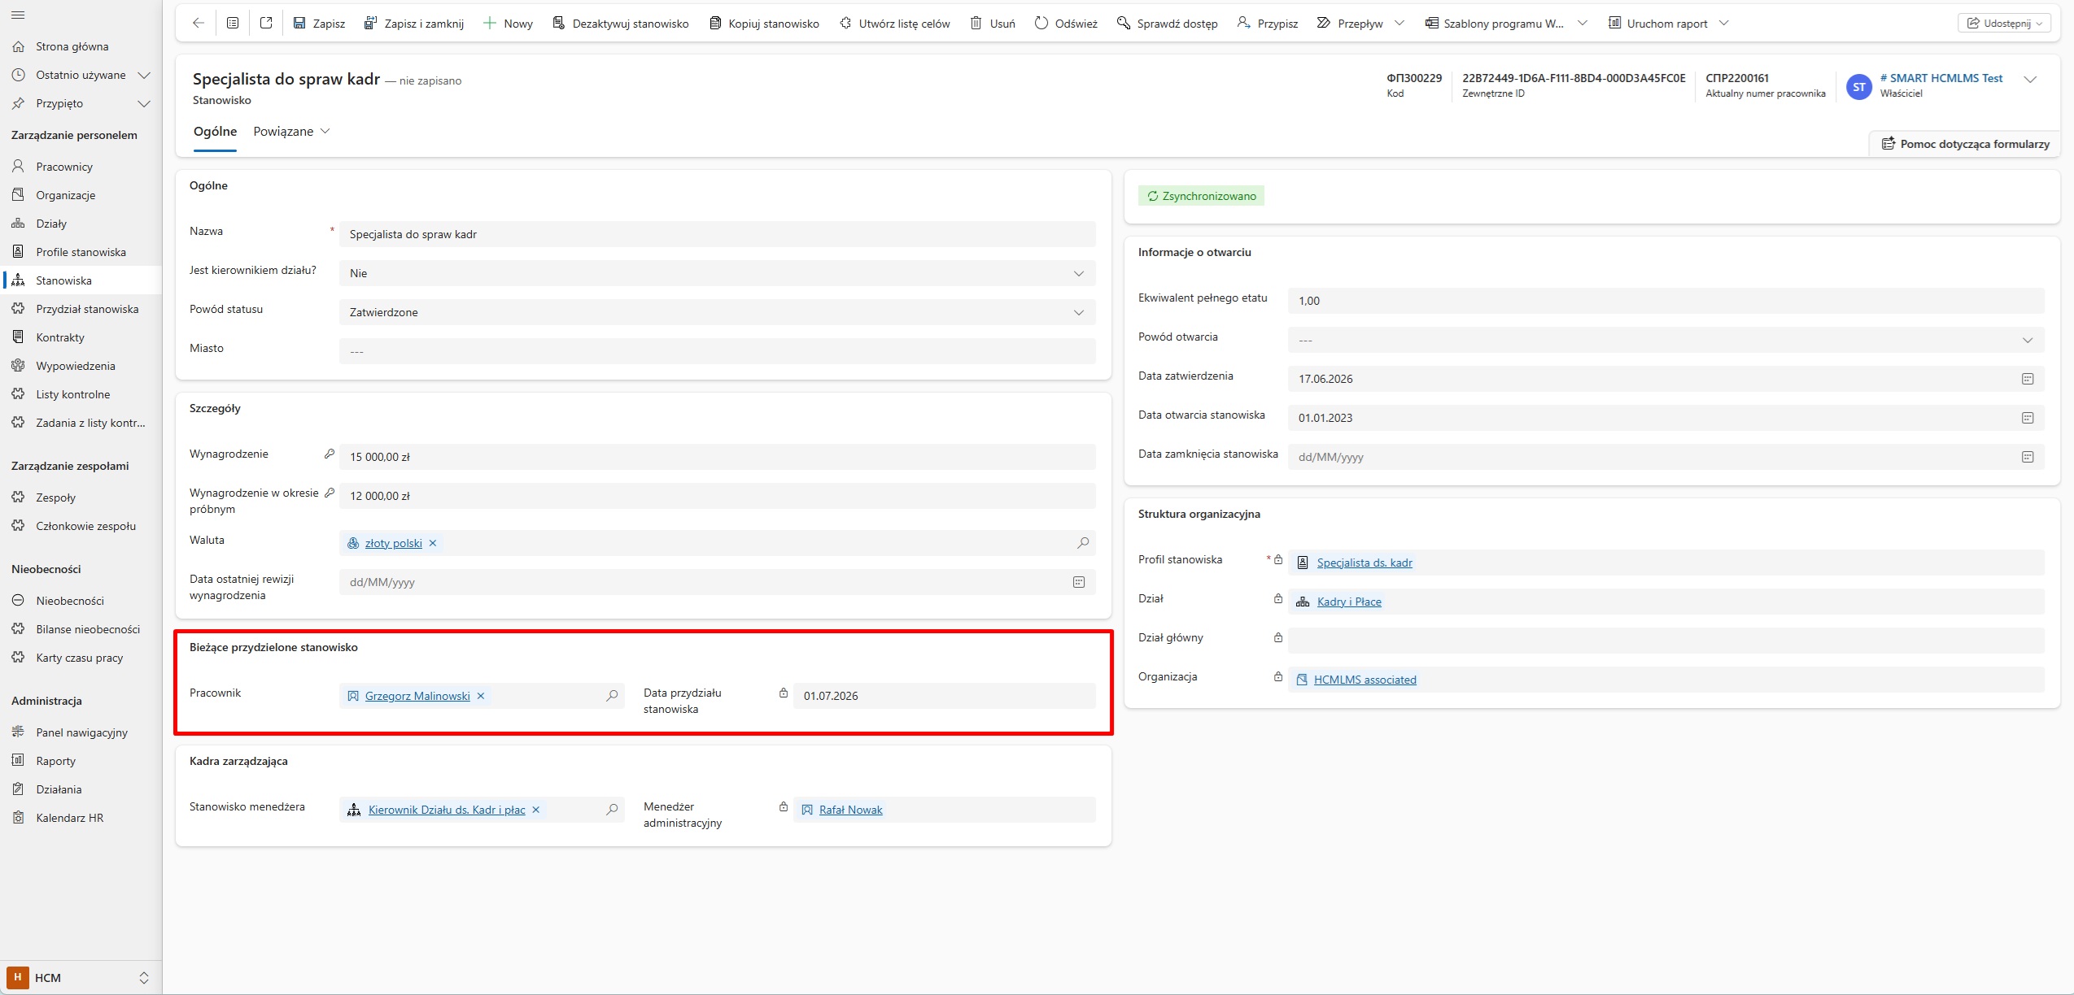2074x995 pixels.
Task: Click Przepływ toolbar button
Action: tap(1350, 24)
